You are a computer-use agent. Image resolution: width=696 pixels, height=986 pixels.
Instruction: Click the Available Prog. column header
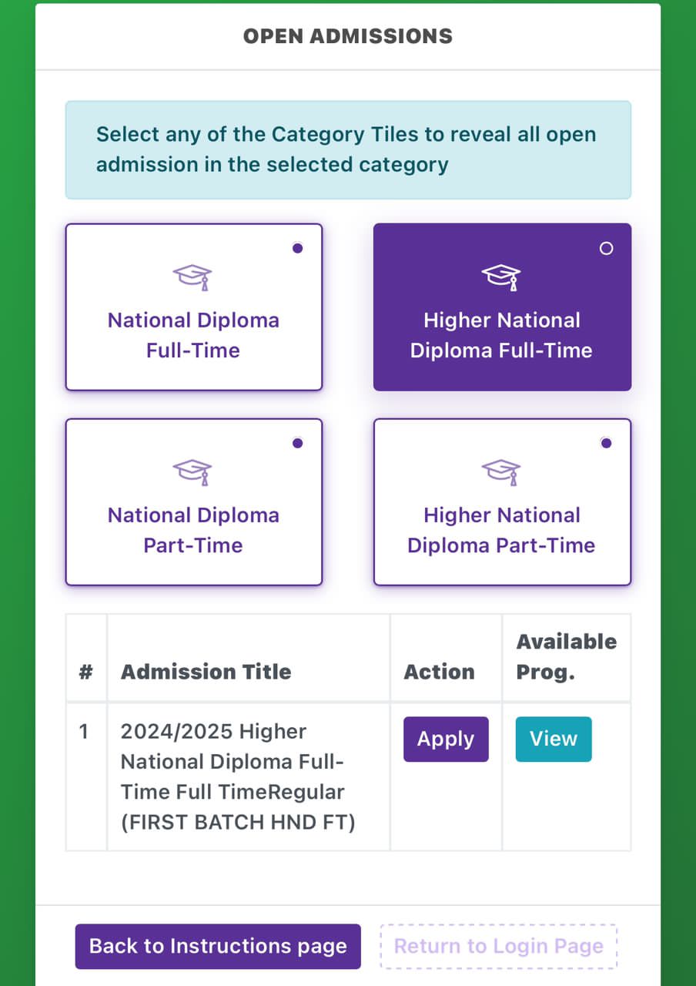click(567, 656)
